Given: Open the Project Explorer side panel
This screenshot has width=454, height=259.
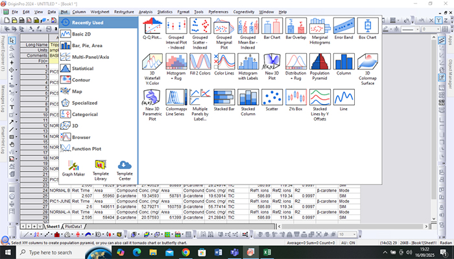Looking at the screenshot, I should click(x=3, y=54).
